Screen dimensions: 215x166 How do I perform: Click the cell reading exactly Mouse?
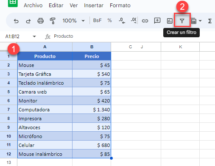(x=45, y=65)
